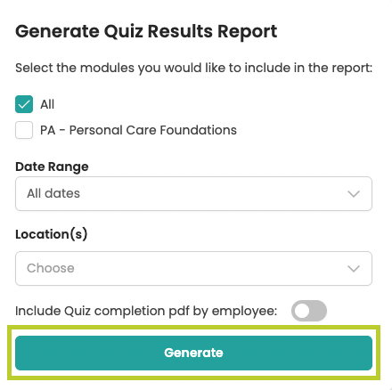Click the 'Select the modules' instruction text
This screenshot has height=390, width=392.
pyautogui.click(x=193, y=68)
